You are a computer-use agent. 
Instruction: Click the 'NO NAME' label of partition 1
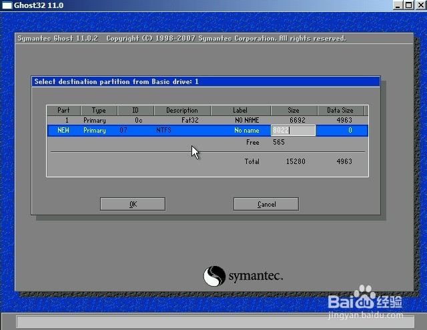(x=247, y=120)
